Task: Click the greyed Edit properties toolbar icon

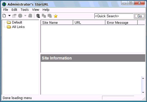Action: point(14,16)
